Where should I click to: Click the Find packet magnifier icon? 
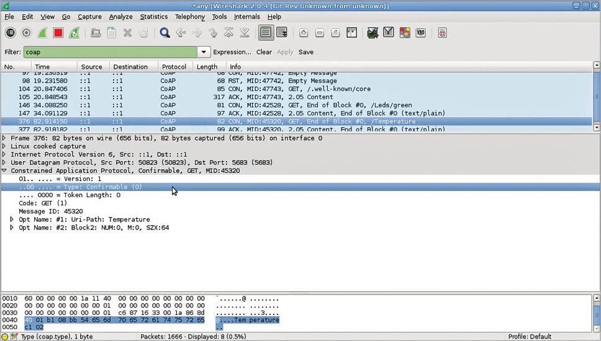165,33
